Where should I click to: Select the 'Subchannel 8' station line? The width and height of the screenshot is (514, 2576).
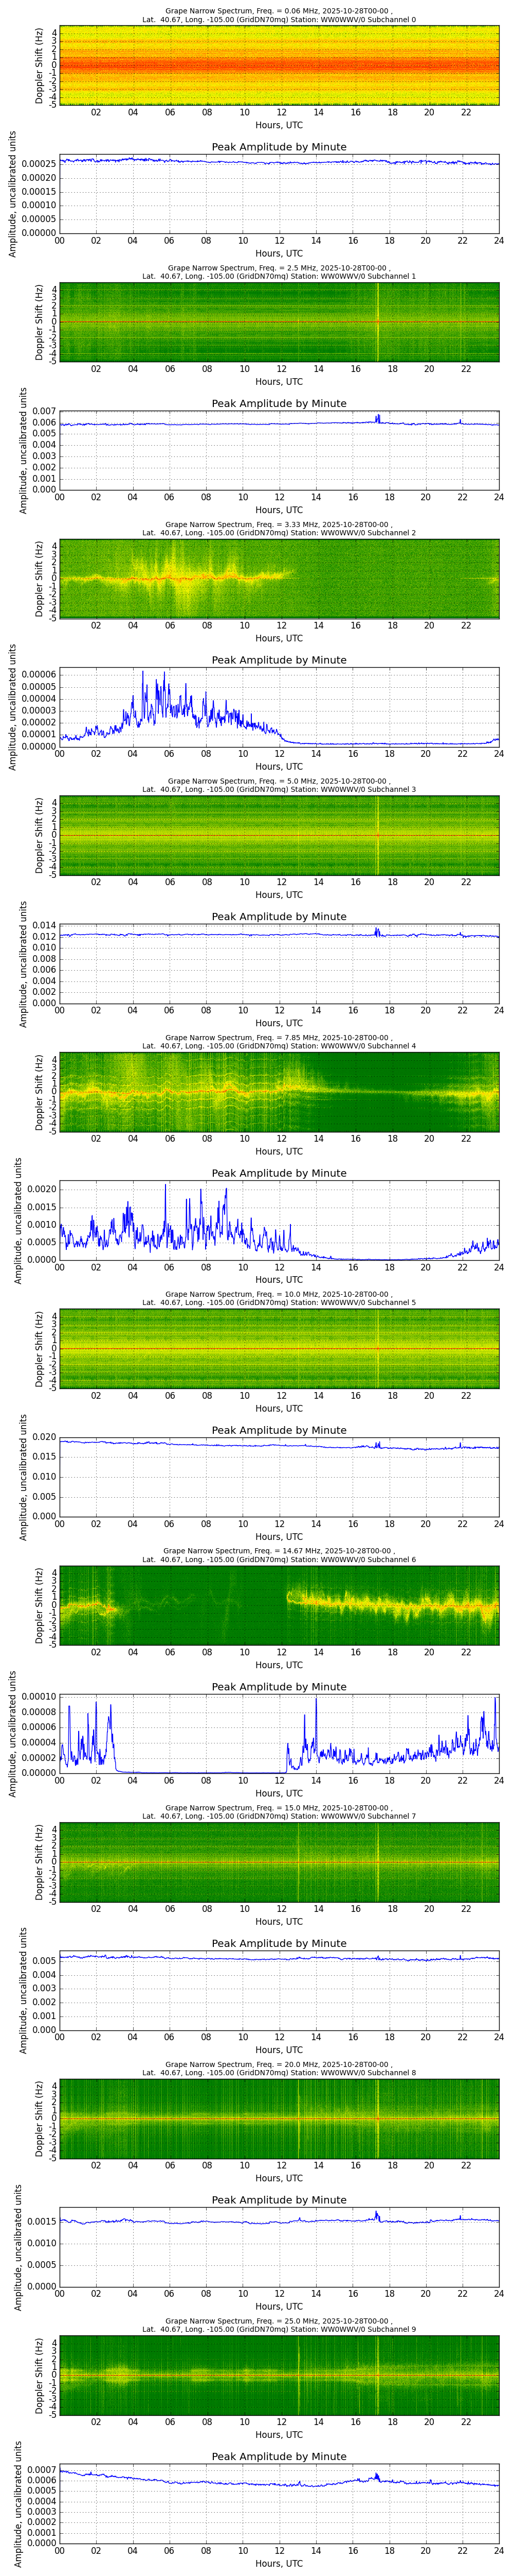[279, 2073]
